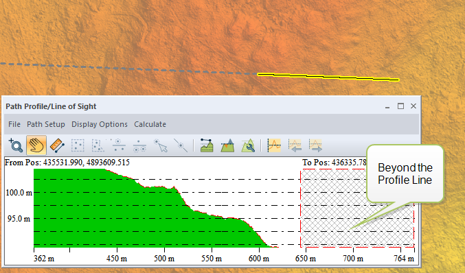Image resolution: width=465 pixels, height=273 pixels.
Task: Activate the pan hand tool
Action: click(36, 145)
